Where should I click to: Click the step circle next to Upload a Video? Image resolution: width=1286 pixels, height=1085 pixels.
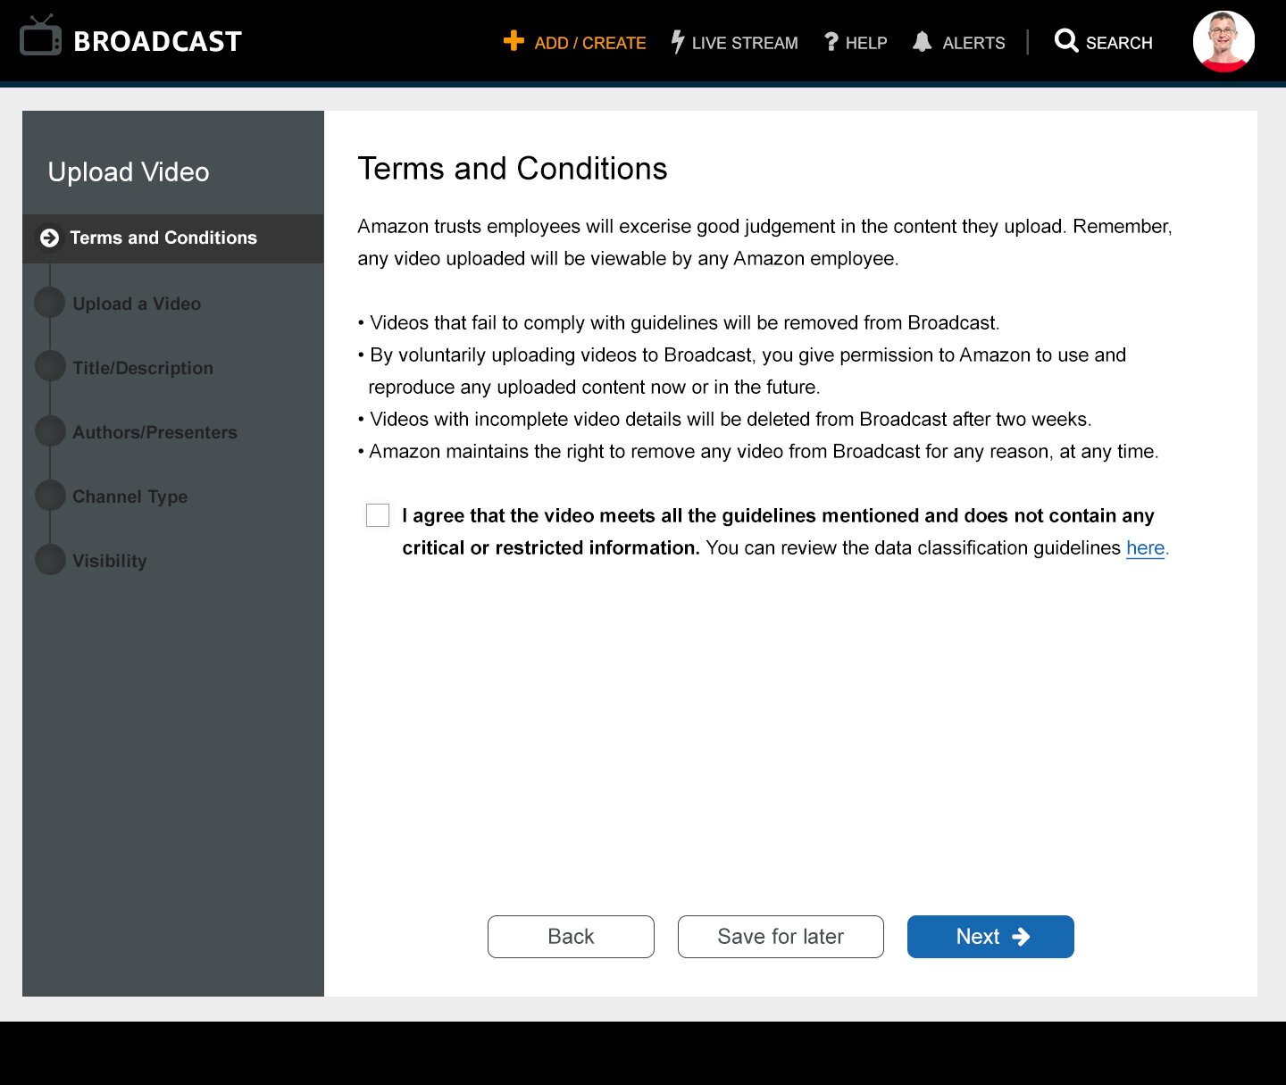(x=50, y=303)
